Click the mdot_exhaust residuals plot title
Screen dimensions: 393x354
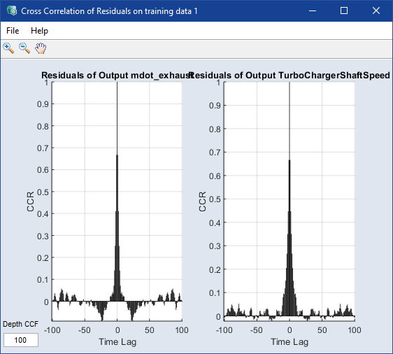[117, 76]
